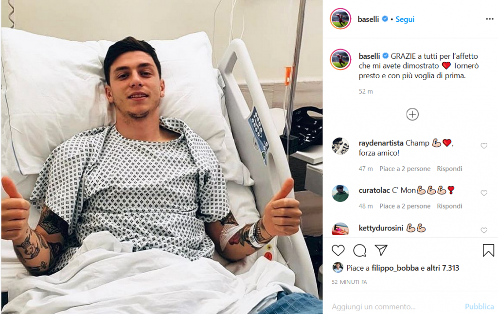Click Segui to follow baselli
498x314 pixels.
coord(405,19)
